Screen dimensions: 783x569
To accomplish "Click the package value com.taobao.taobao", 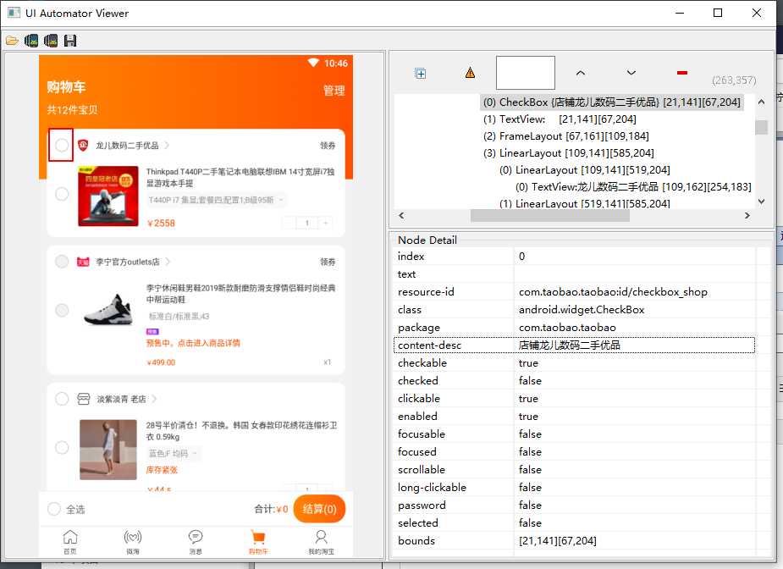I will point(567,327).
